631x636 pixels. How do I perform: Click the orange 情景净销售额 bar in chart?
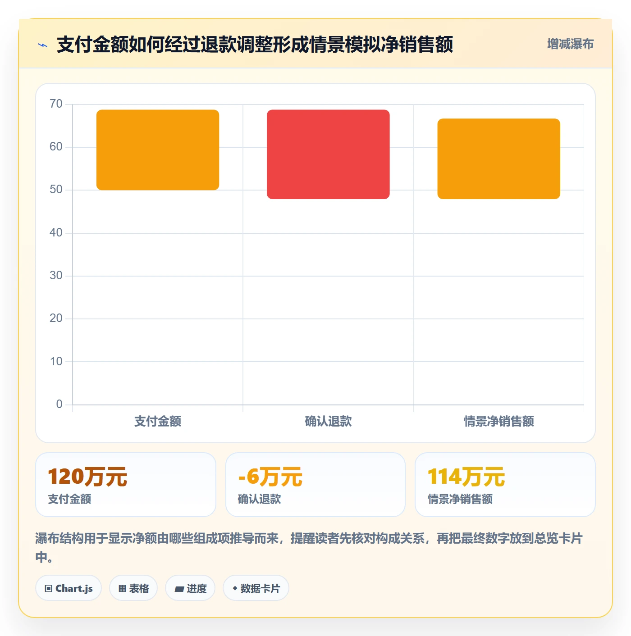pyautogui.click(x=499, y=159)
